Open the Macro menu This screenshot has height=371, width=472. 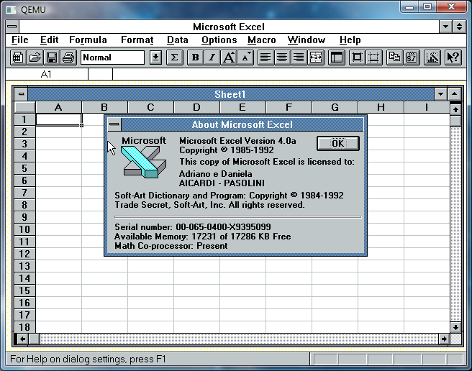coord(262,40)
